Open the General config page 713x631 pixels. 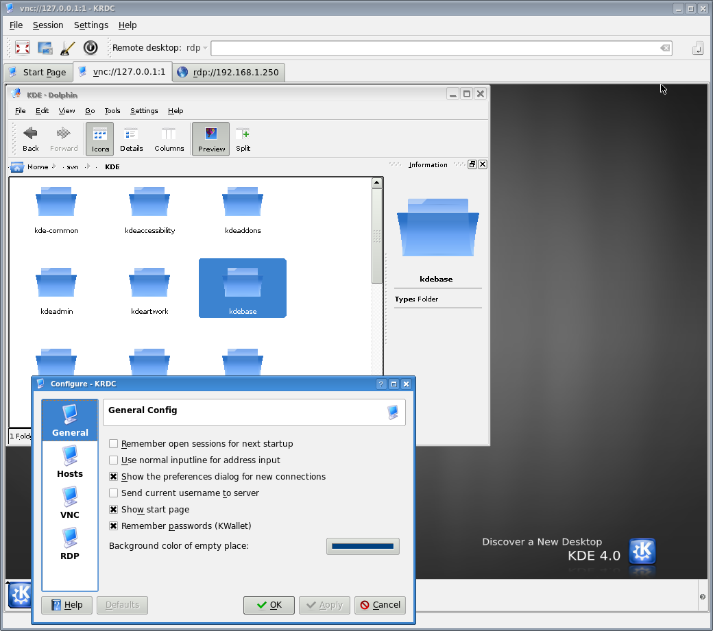[70, 420]
